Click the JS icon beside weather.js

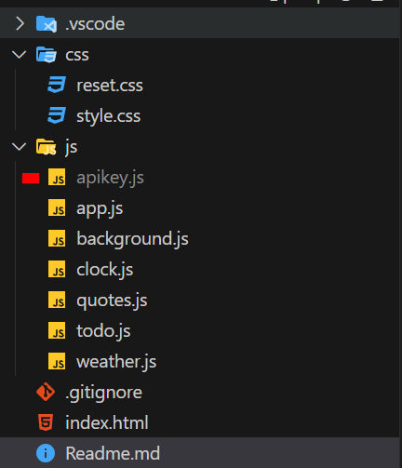coord(57,361)
